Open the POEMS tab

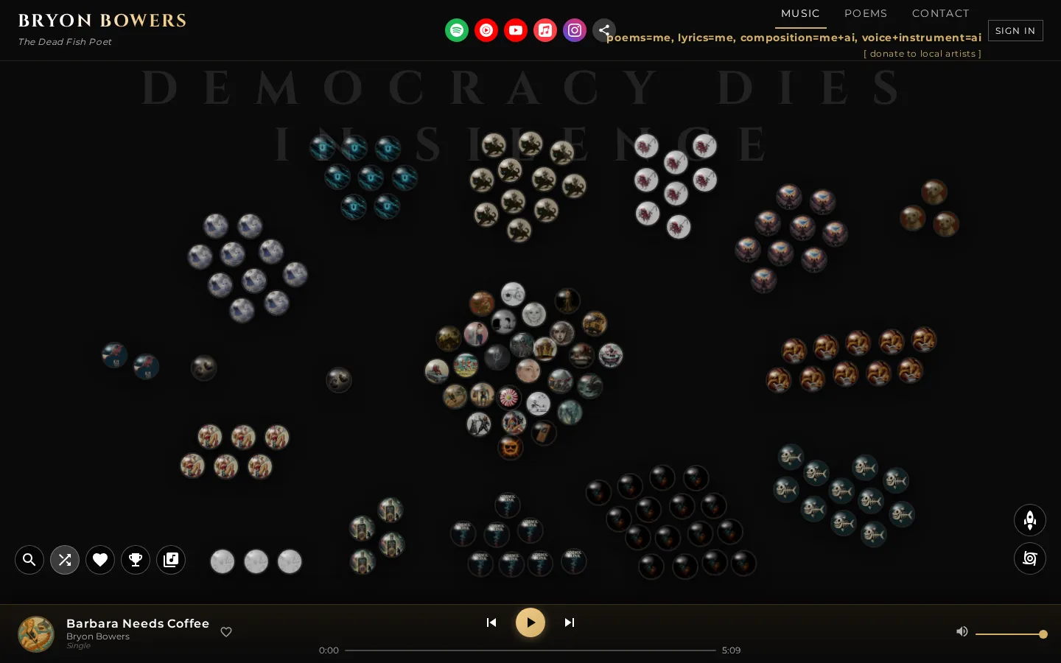tap(866, 13)
